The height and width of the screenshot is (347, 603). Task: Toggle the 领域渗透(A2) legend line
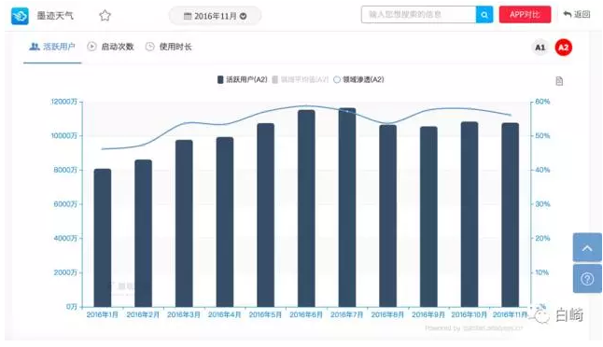coord(358,79)
